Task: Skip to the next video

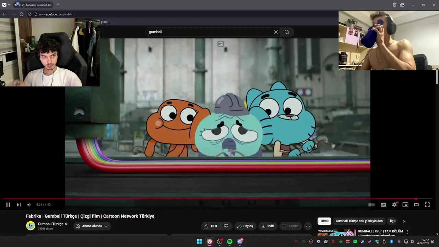Action: 19,205
